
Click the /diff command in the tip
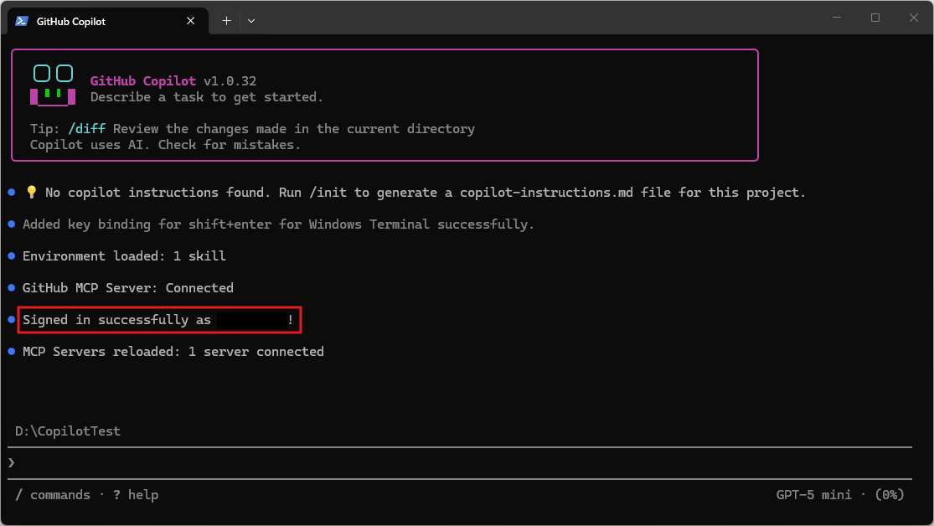pos(88,129)
